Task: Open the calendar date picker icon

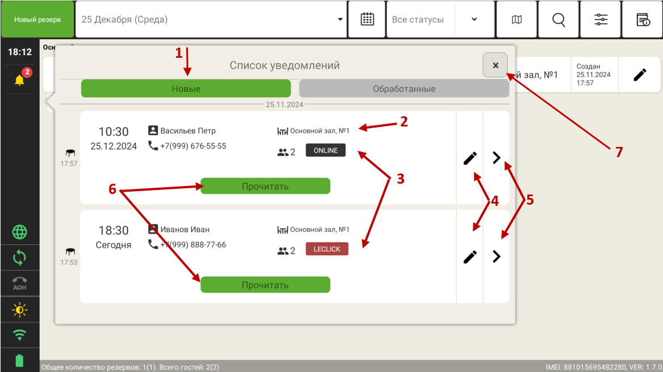Action: [x=367, y=19]
